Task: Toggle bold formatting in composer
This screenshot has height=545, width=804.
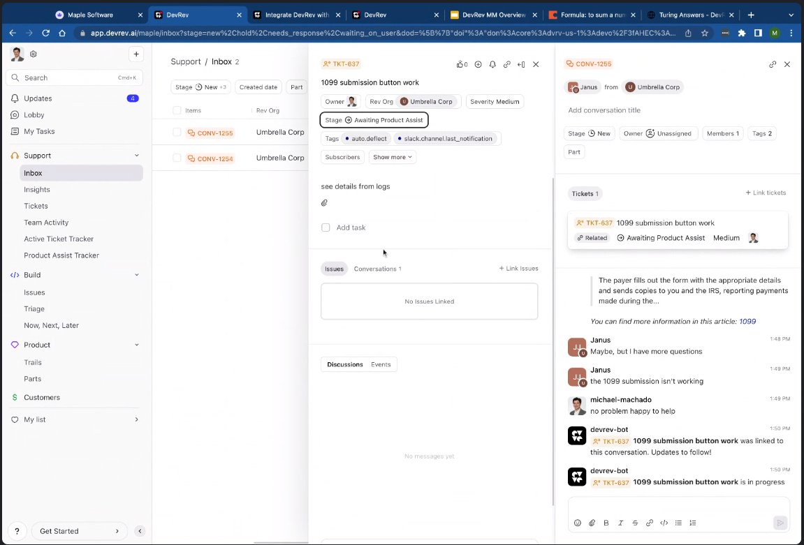Action: [x=606, y=523]
